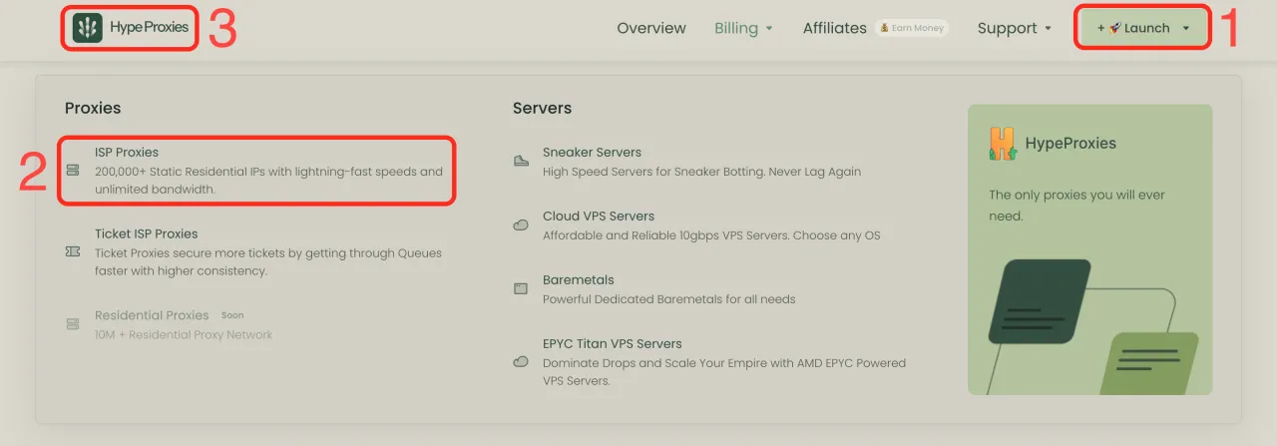Go to the Overview page
The height and width of the screenshot is (446, 1277).
[651, 28]
